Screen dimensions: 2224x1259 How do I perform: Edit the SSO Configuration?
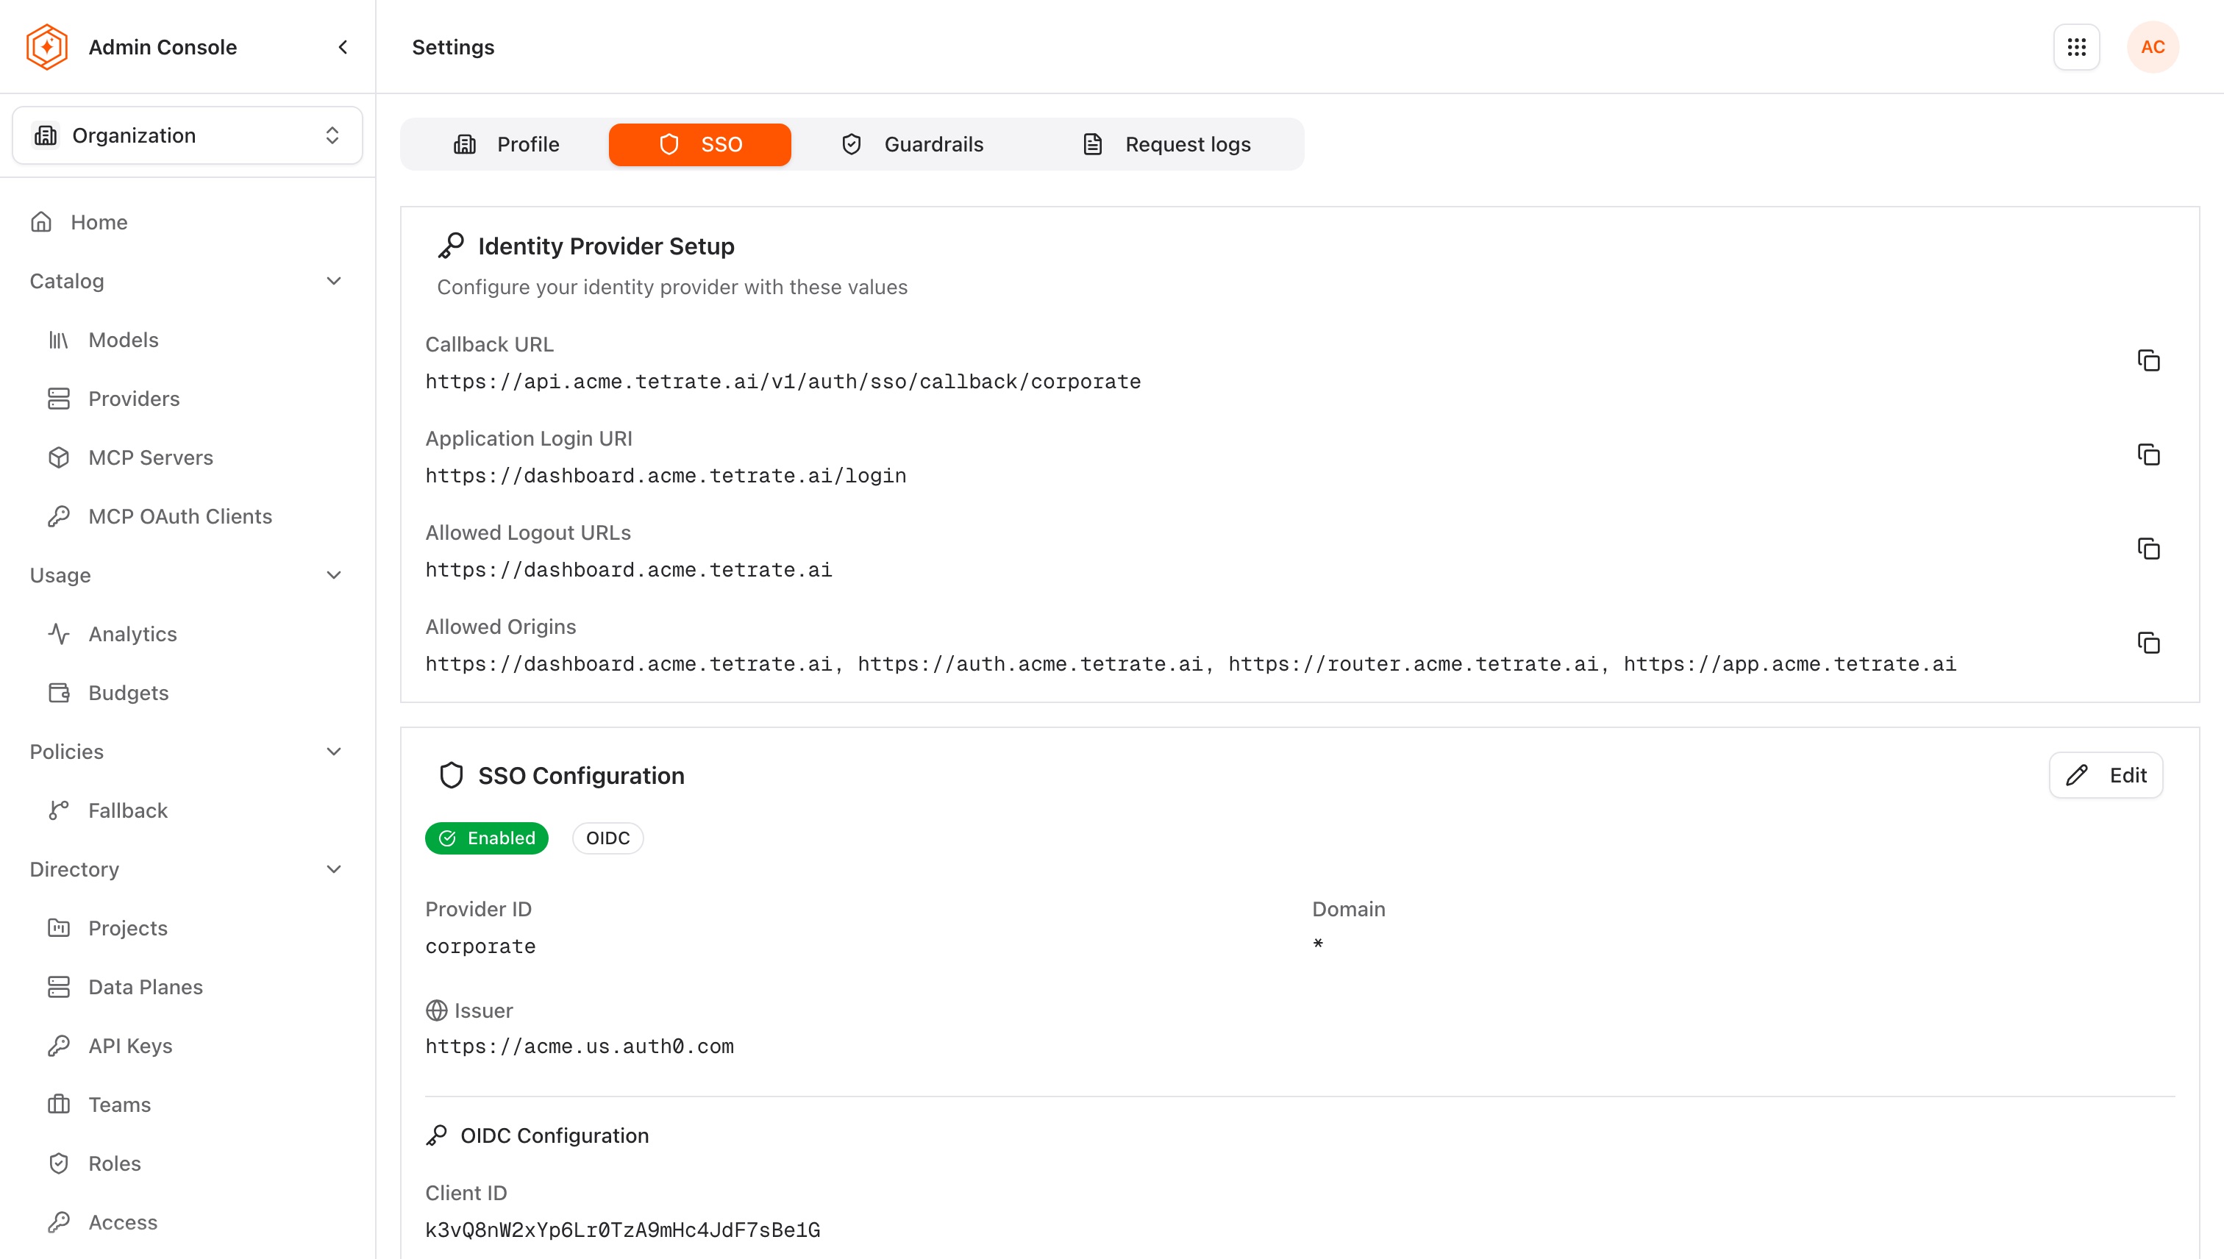pos(2106,775)
